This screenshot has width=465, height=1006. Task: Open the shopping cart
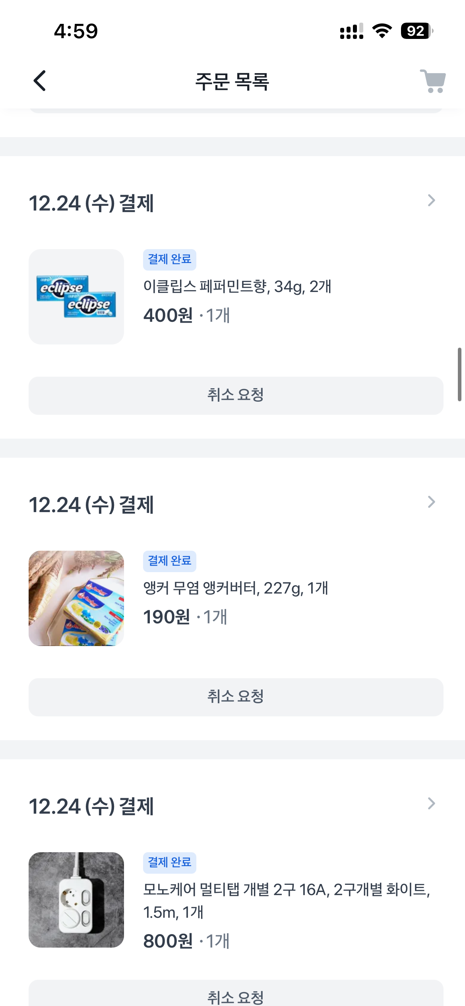(x=433, y=81)
